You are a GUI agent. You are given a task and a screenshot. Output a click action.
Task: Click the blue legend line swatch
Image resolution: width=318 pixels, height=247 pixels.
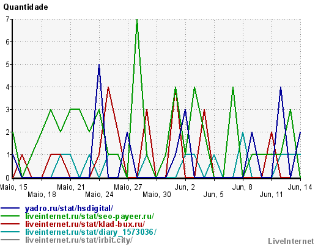pos(10,208)
